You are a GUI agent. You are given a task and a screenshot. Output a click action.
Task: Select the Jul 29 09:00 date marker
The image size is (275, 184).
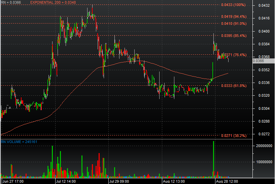coord(119,181)
